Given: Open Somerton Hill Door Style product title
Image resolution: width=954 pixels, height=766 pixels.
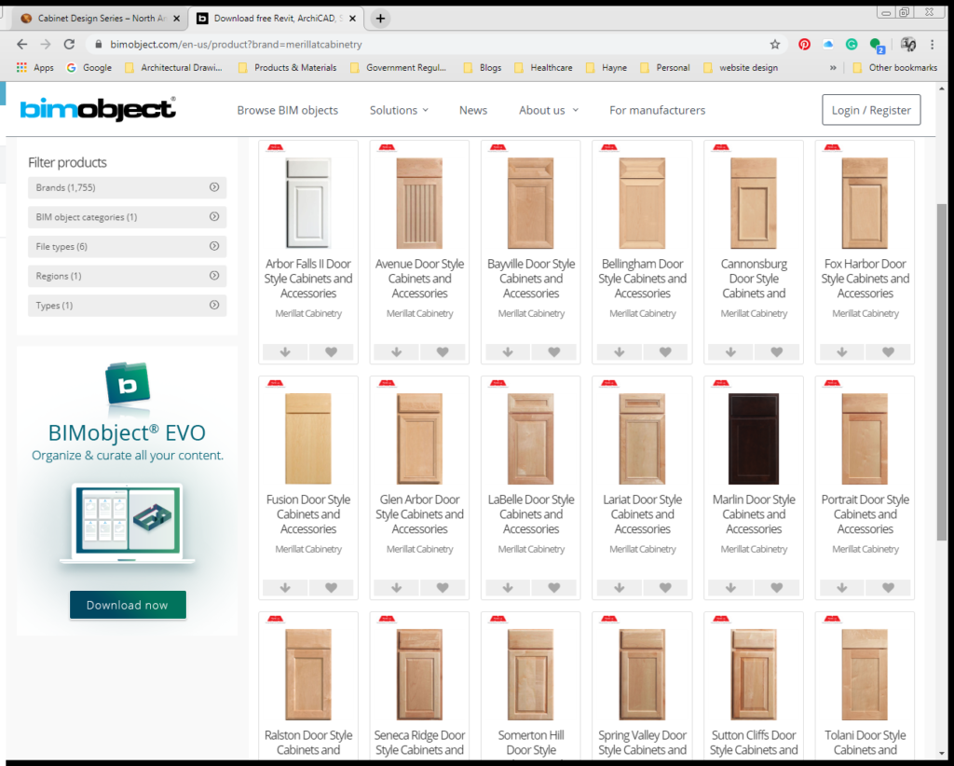Looking at the screenshot, I should point(530,743).
